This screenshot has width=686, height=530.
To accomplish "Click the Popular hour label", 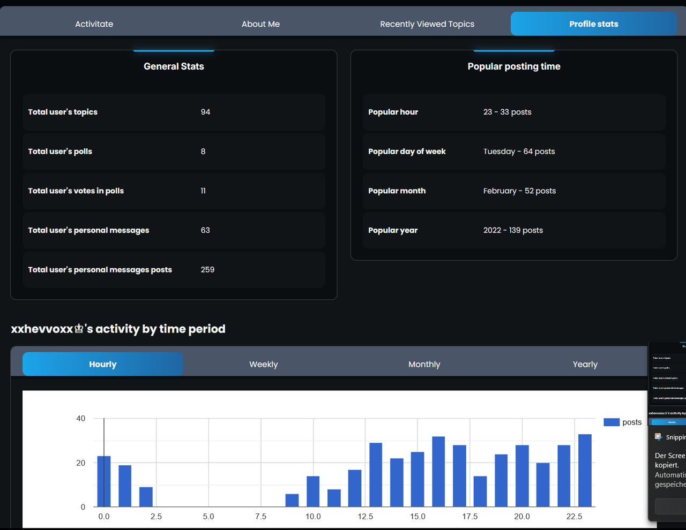I will [x=393, y=112].
